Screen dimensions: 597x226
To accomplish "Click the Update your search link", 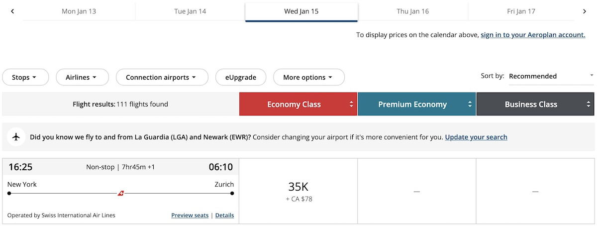I will (x=476, y=137).
